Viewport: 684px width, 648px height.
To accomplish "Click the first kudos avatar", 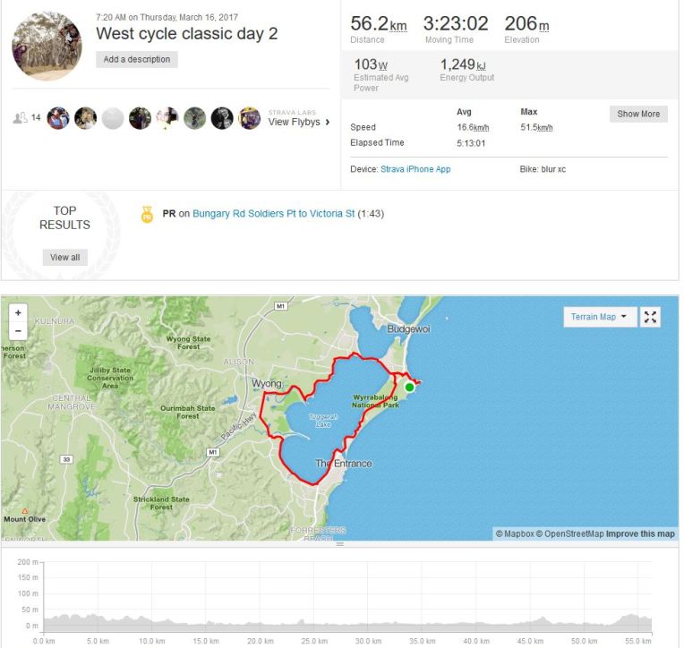I will click(x=58, y=118).
